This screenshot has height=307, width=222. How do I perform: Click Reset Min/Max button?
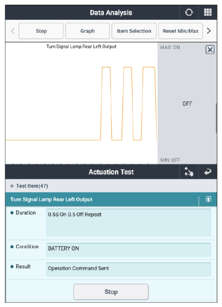tap(180, 31)
